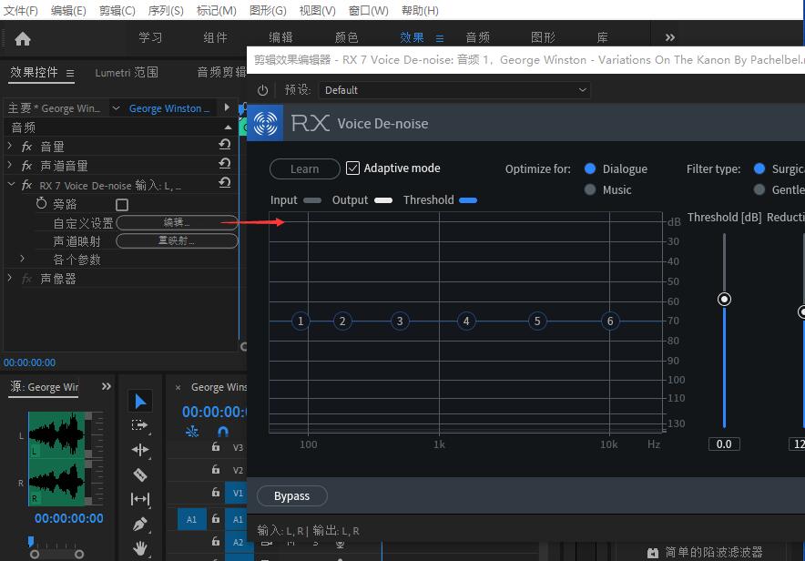Click the snap magnet icon in timeline
The image size is (805, 561).
pyautogui.click(x=223, y=431)
